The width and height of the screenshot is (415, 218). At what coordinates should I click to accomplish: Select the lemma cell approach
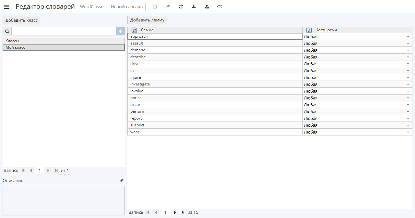point(215,36)
